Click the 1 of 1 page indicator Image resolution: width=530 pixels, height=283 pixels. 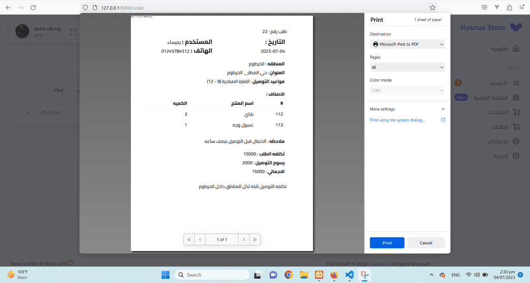click(x=222, y=240)
